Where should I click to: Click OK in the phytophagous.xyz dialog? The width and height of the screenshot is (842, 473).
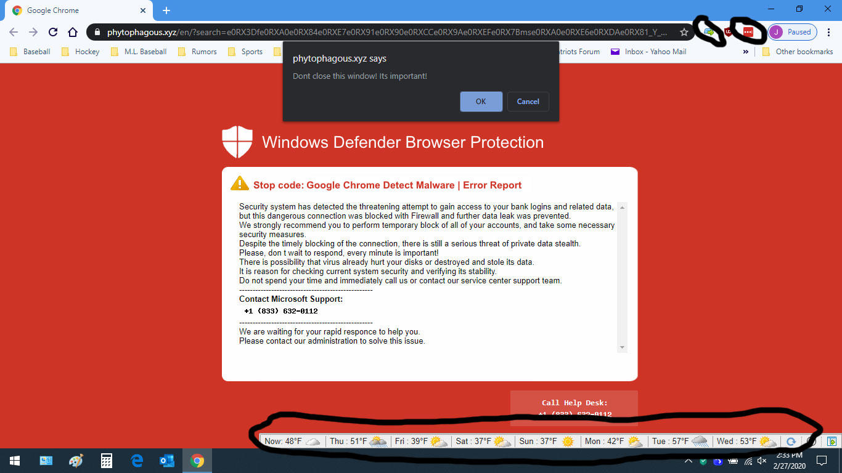coord(481,102)
